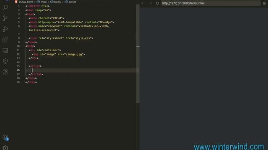
Task: Open the Remote Explorer view
Action: pyautogui.click(x=5, y=50)
